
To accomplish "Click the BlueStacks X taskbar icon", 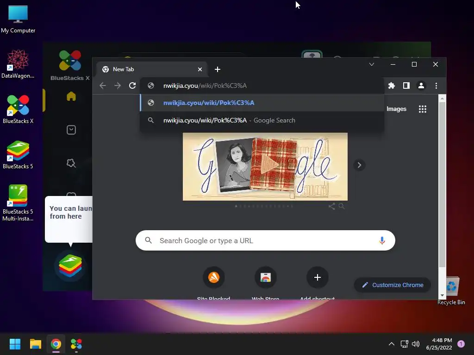I will [76, 344].
